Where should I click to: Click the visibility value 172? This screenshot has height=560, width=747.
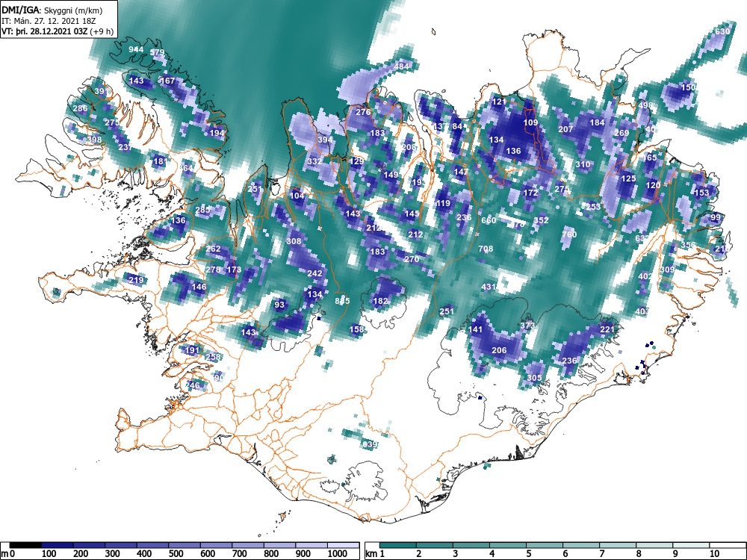tap(530, 193)
